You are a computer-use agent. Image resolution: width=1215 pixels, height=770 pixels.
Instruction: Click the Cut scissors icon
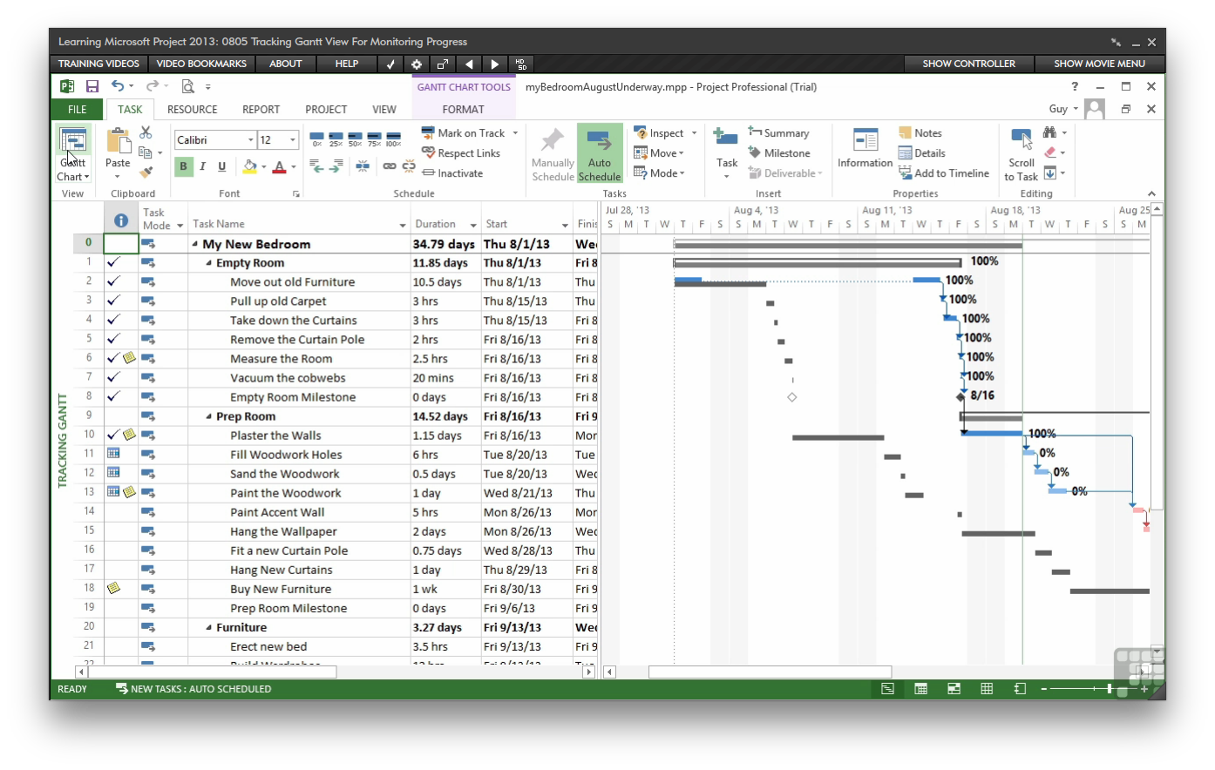point(146,132)
